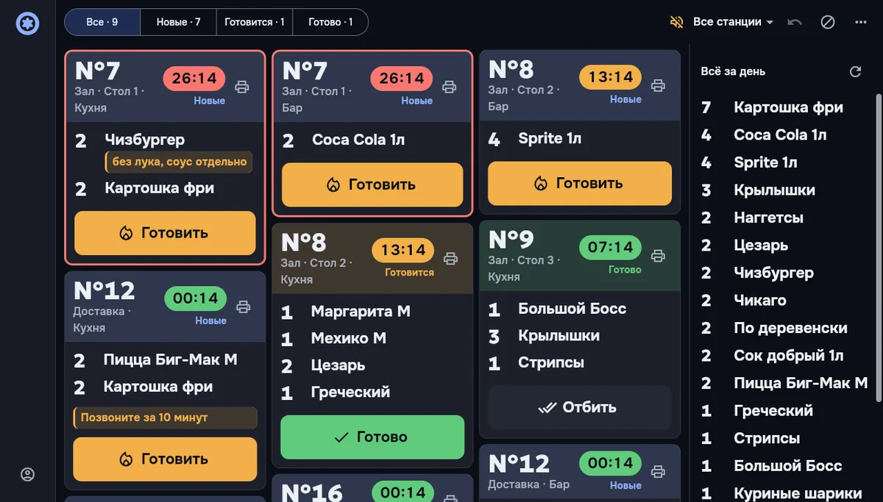Select 'Крылышки' item in order №9 card
883x502 pixels.
558,336
